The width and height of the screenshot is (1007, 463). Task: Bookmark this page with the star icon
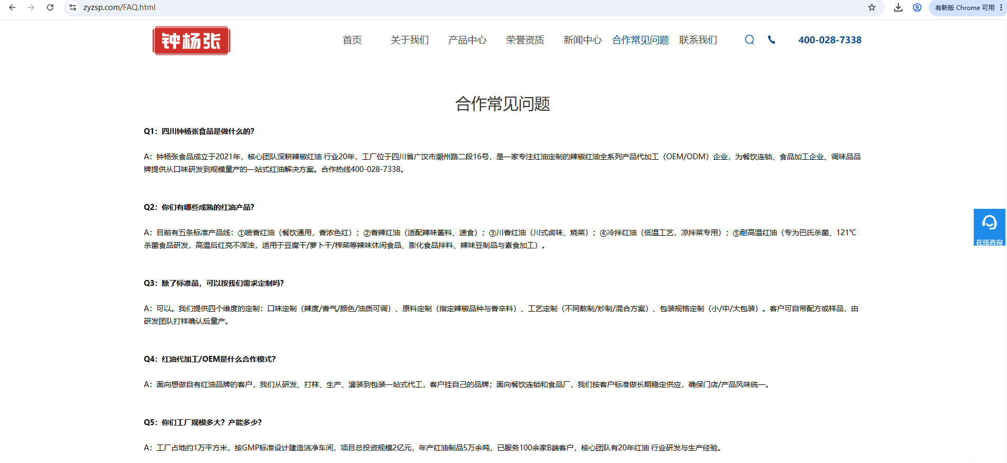[872, 7]
